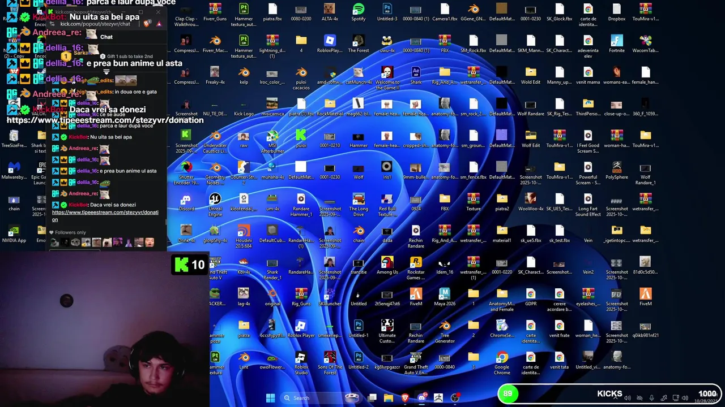Select the PolySphere ZBrush file
725x407 pixels.
(617, 171)
